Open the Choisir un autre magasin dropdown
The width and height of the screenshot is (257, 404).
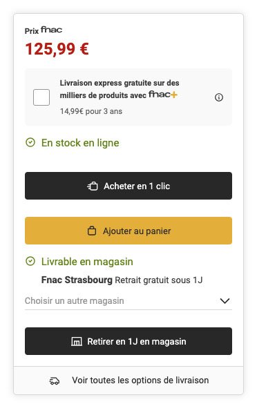point(128,300)
